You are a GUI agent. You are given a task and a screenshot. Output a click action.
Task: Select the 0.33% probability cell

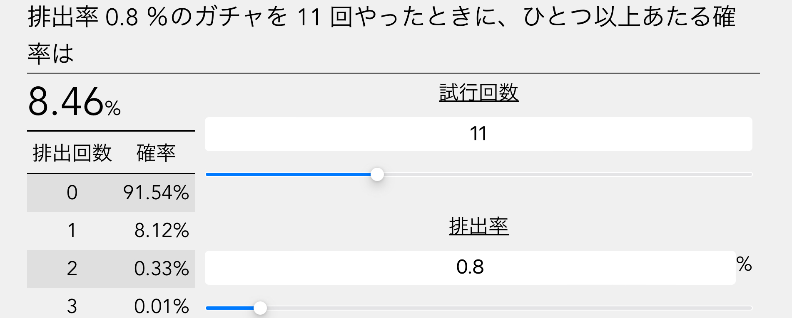[162, 269]
